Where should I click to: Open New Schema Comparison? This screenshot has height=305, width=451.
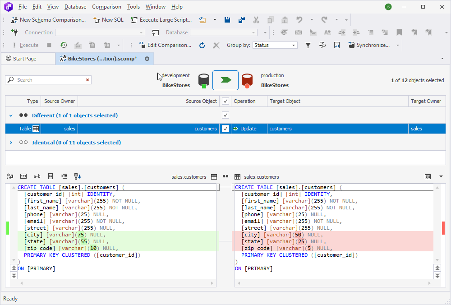48,20
